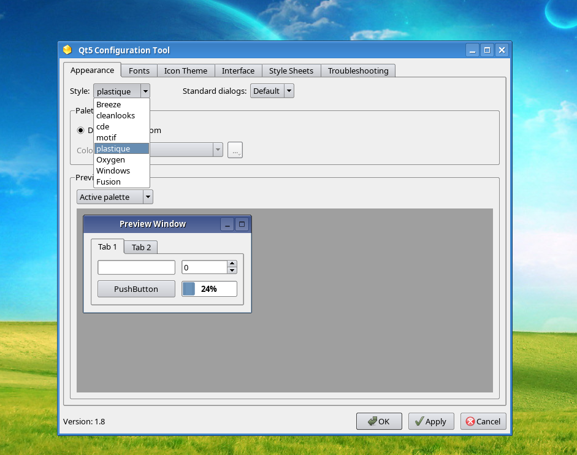The width and height of the screenshot is (577, 455).
Task: Choose Breeze from the style list
Action: click(x=122, y=104)
